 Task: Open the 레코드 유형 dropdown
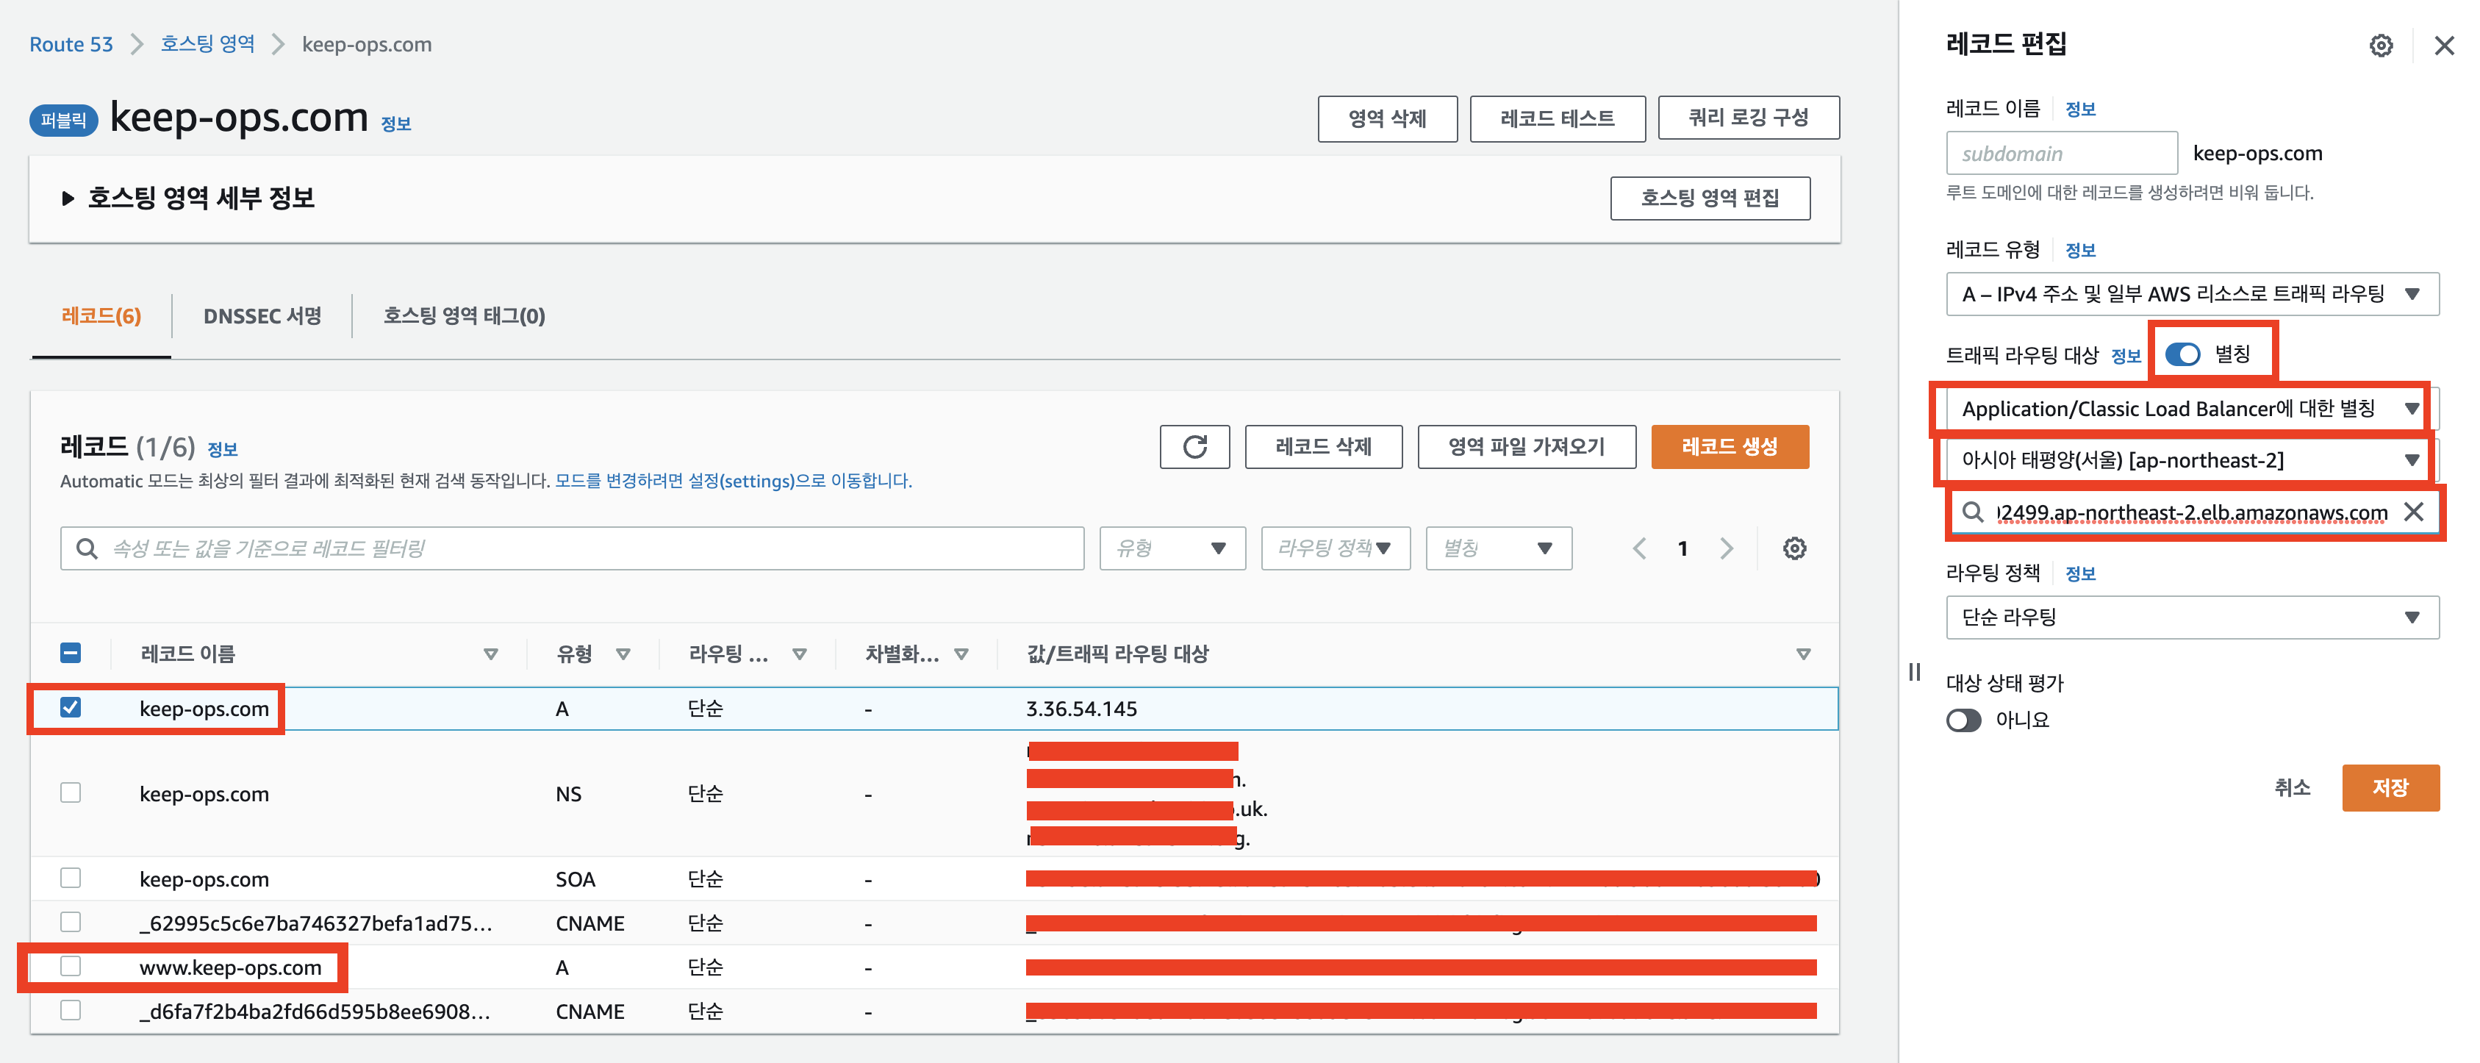click(x=2191, y=295)
